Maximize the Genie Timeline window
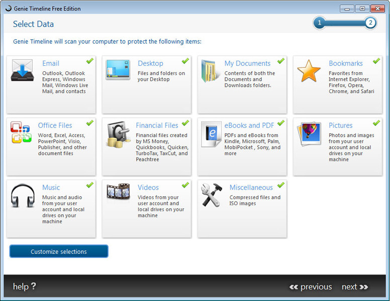390x301 pixels. click(x=362, y=9)
